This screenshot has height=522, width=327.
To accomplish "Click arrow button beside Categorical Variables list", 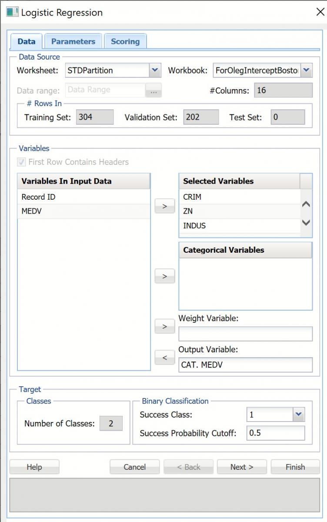I will pos(165,276).
